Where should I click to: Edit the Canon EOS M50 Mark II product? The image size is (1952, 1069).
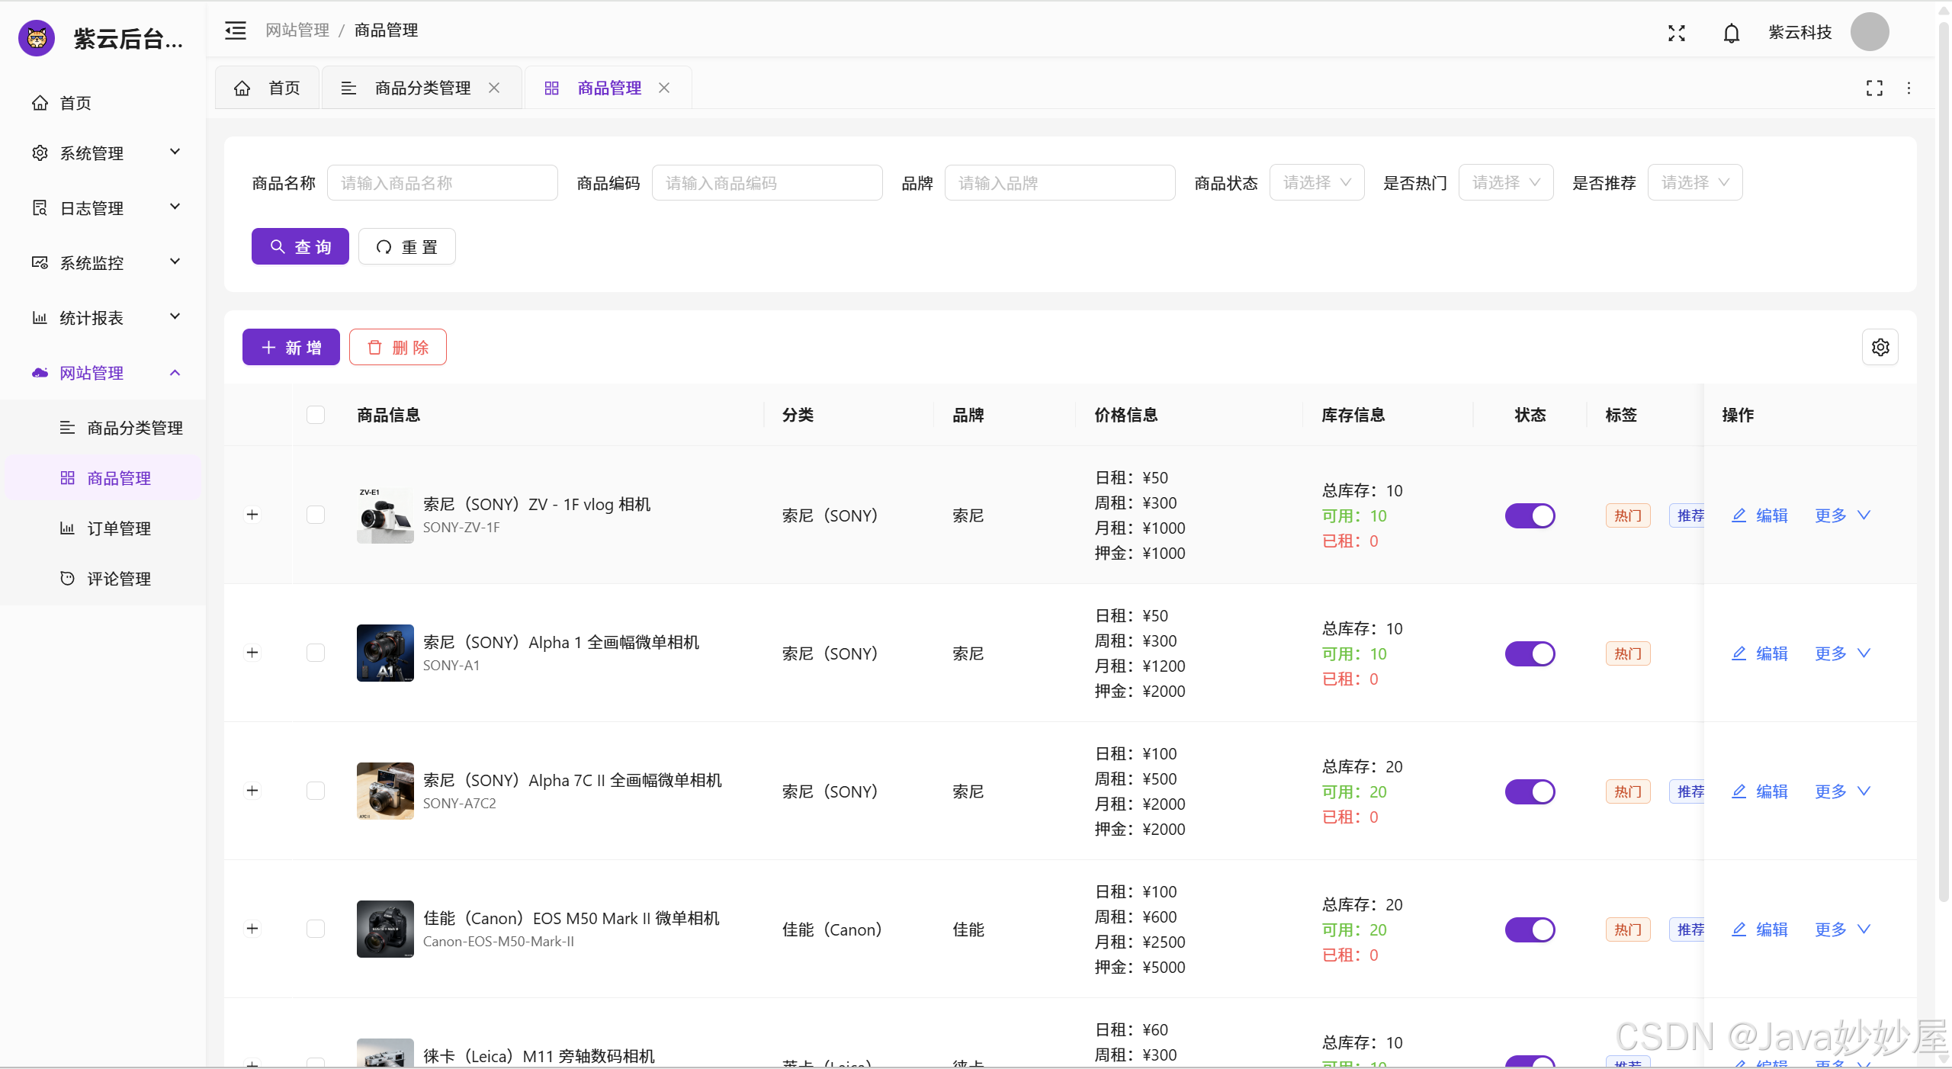(x=1760, y=929)
